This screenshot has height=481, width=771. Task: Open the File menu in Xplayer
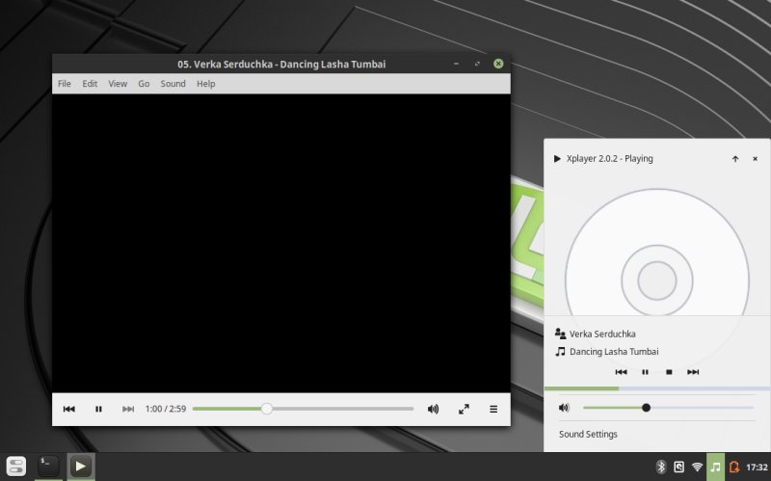65,84
